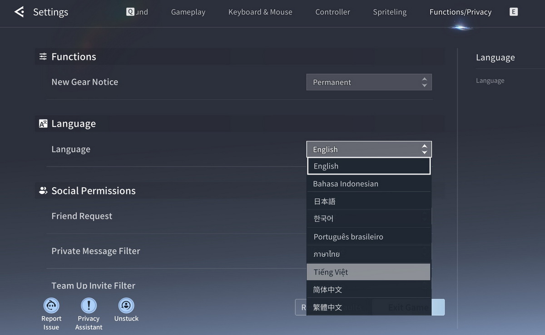This screenshot has width=545, height=335.
Task: Click the Social Permissions people icon
Action: (43, 191)
